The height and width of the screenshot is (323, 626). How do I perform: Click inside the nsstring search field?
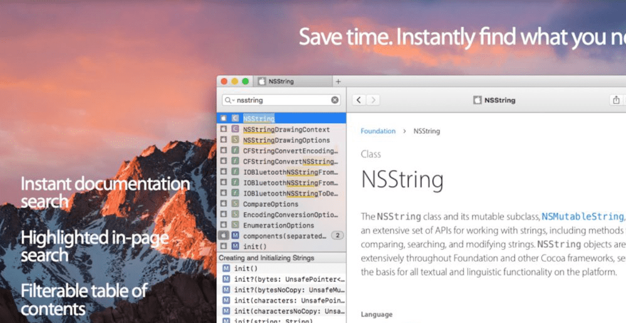coord(282,100)
